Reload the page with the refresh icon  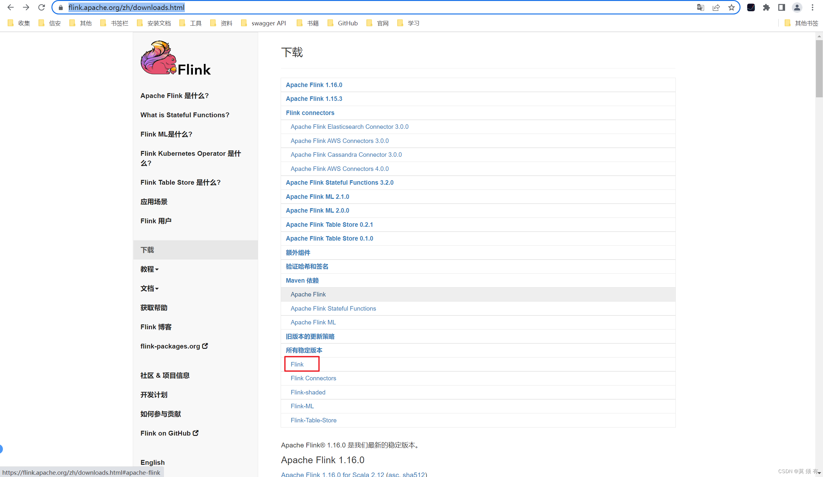coord(41,7)
